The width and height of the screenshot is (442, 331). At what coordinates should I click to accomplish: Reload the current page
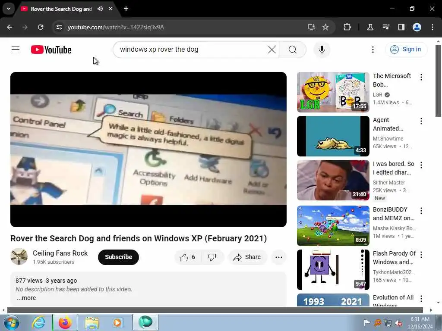41,27
